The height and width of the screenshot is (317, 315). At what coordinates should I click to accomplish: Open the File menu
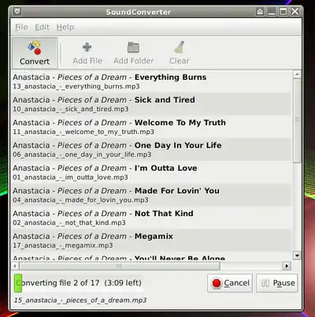pyautogui.click(x=21, y=27)
